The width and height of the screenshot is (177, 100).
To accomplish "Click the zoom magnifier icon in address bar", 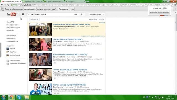I will [x=169, y=5].
